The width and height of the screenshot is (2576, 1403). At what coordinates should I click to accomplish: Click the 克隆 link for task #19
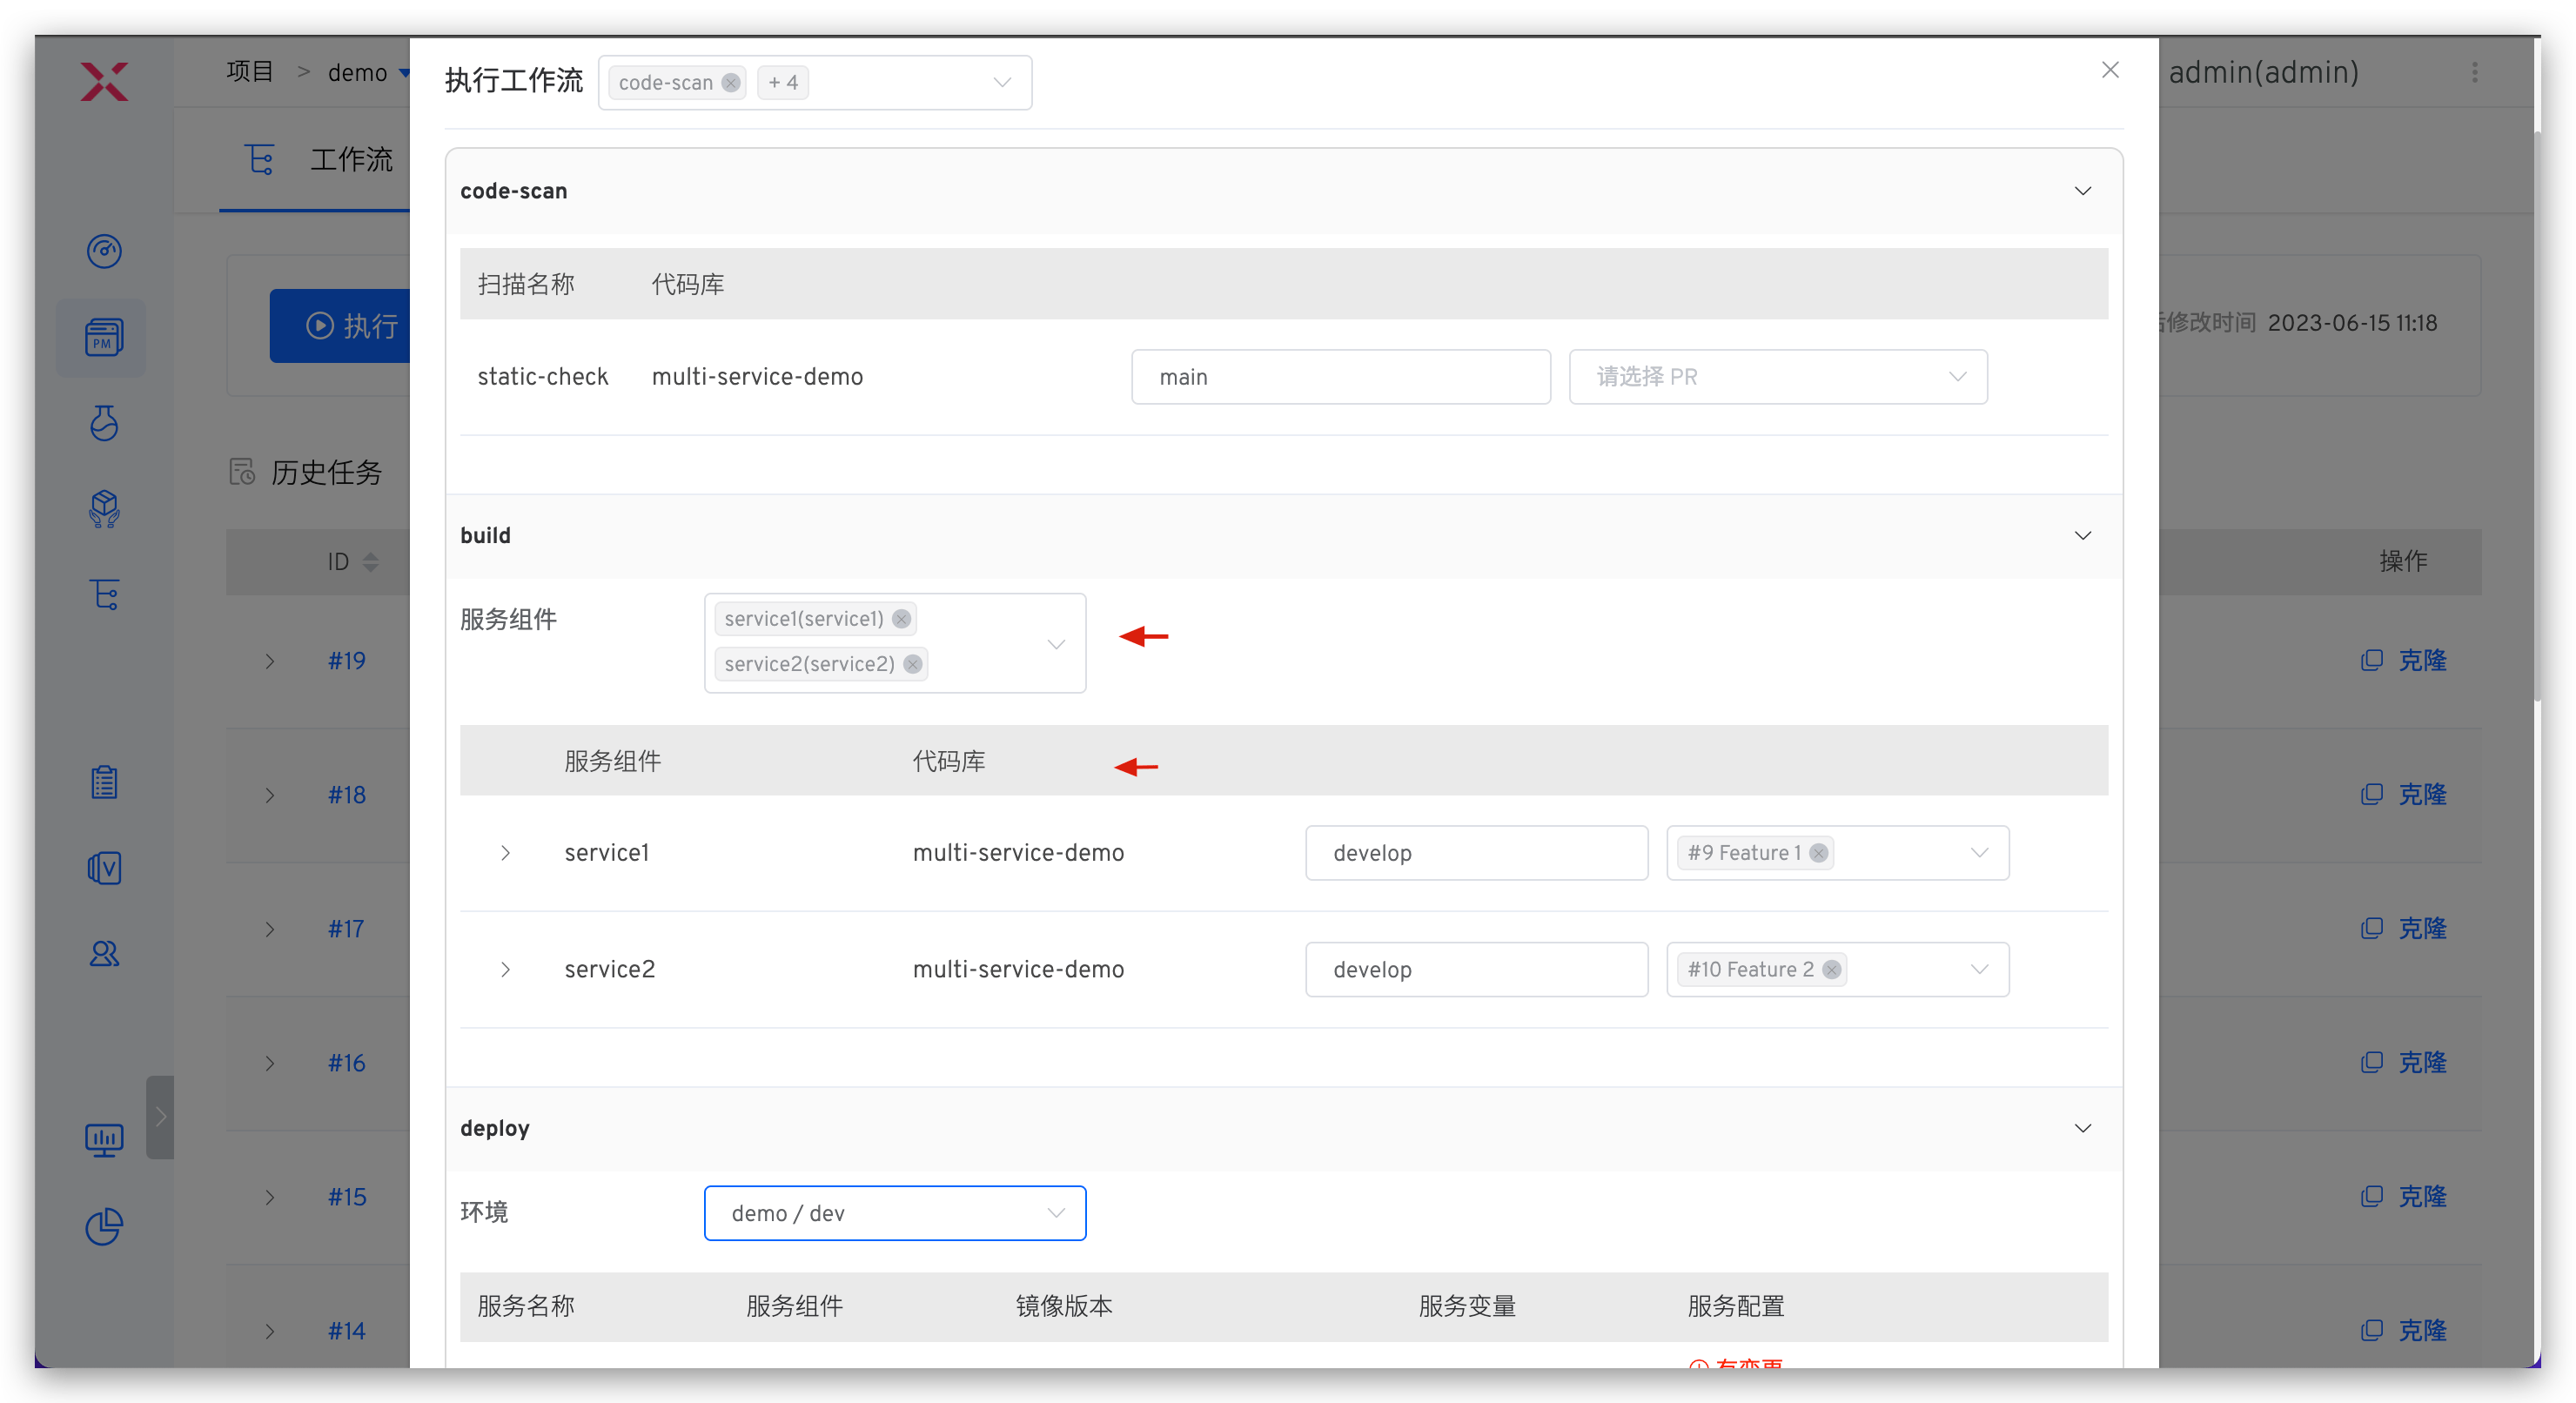tap(2421, 661)
